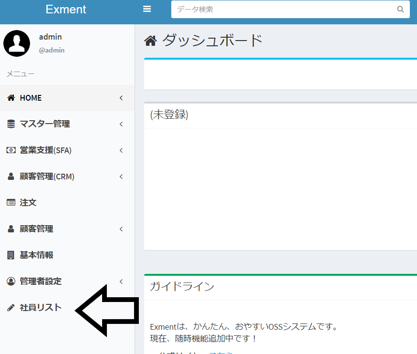Viewport: 417px width, 354px height.
Task: Click the ガイドライン box title
Action: pyautogui.click(x=182, y=287)
